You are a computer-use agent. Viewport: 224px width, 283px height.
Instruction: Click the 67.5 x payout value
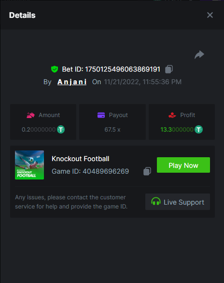click(112, 130)
